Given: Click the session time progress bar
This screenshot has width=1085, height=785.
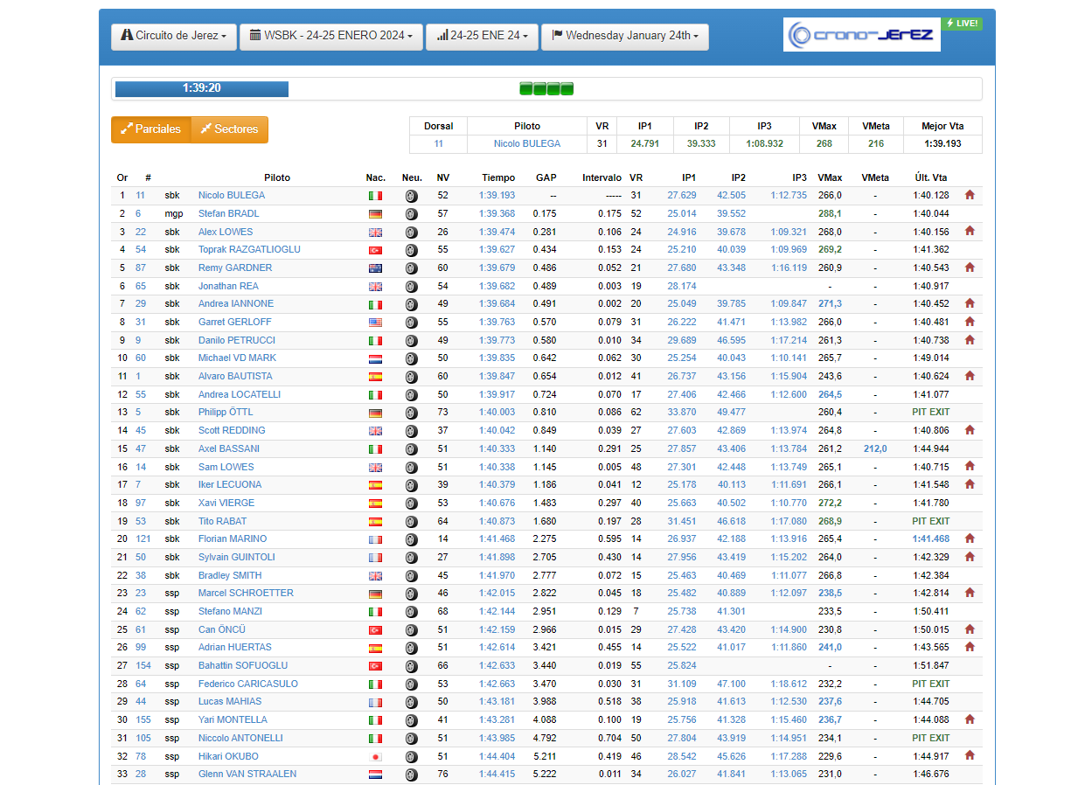Looking at the screenshot, I should tap(202, 88).
